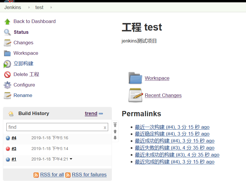246x187 pixels.
Task: Open permalink 最近稳定构建 (#4)
Action: click(172, 134)
